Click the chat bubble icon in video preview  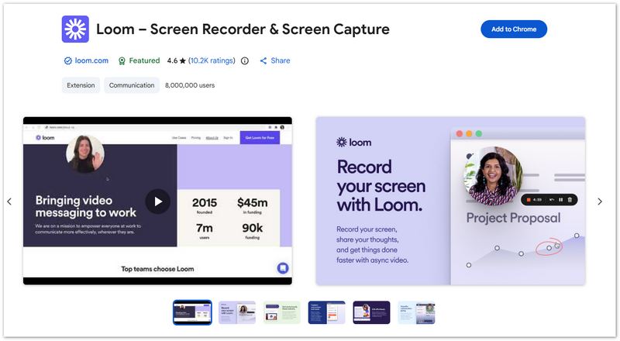283,268
